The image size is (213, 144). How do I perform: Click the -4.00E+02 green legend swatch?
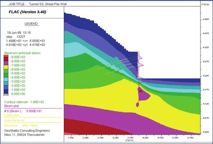click(6, 75)
